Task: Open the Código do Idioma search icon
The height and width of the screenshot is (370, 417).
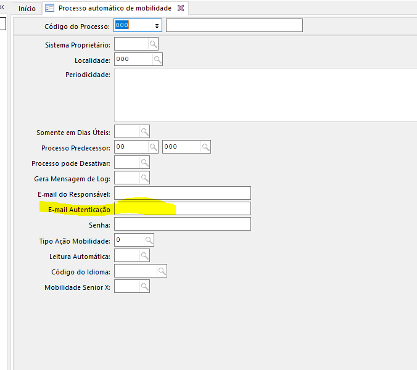Action: point(162,271)
